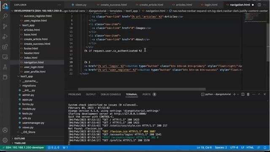The width and height of the screenshot is (270, 152).
Task: Open the Extensions view
Action: [x=5, y=47]
